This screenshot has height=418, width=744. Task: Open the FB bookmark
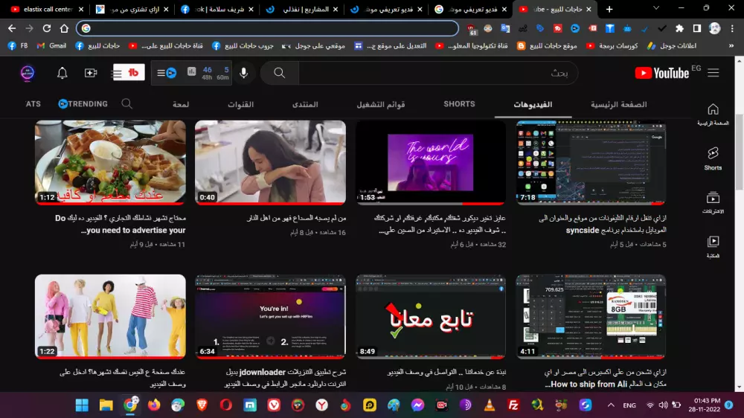click(18, 45)
